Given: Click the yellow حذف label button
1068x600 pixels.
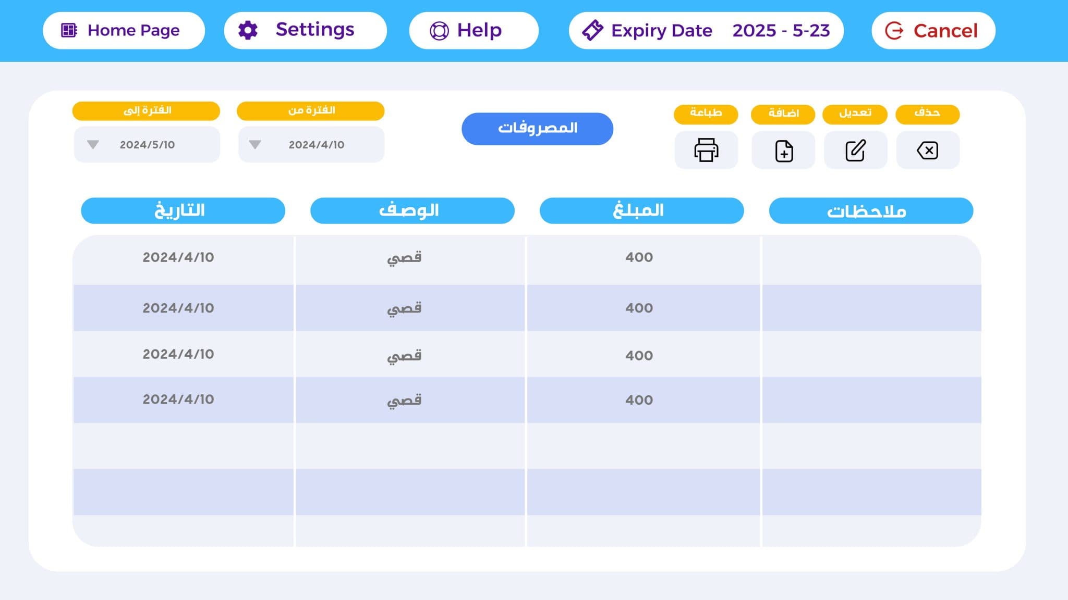Looking at the screenshot, I should (x=927, y=113).
